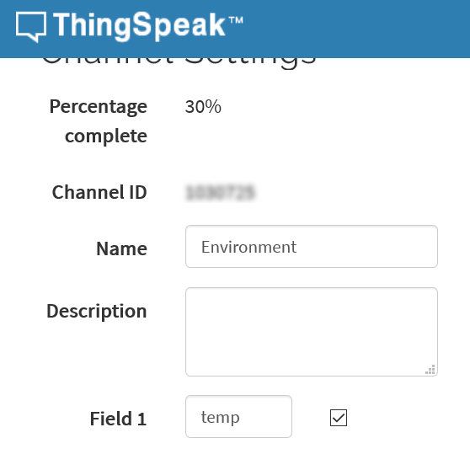The image size is (470, 454).
Task: Click the ThingSpeak speech bubble logo icon
Action: coord(31,26)
